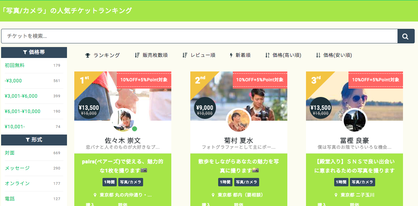Click in the チケットを検索 search field
418x206 pixels.
click(199, 36)
